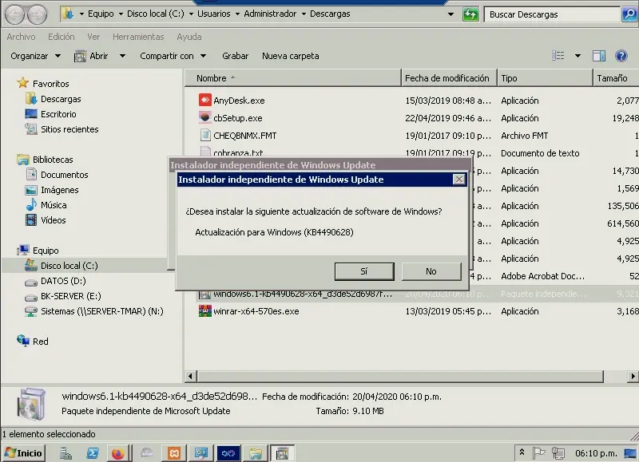This screenshot has width=639, height=462.
Task: Click the refresh button beside address bar
Action: coord(470,14)
